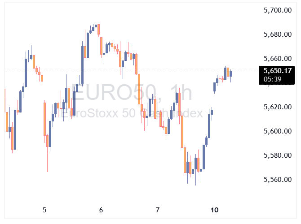The image size is (301, 224).
Task: Click date 10 on the time axis
Action: pyautogui.click(x=214, y=210)
